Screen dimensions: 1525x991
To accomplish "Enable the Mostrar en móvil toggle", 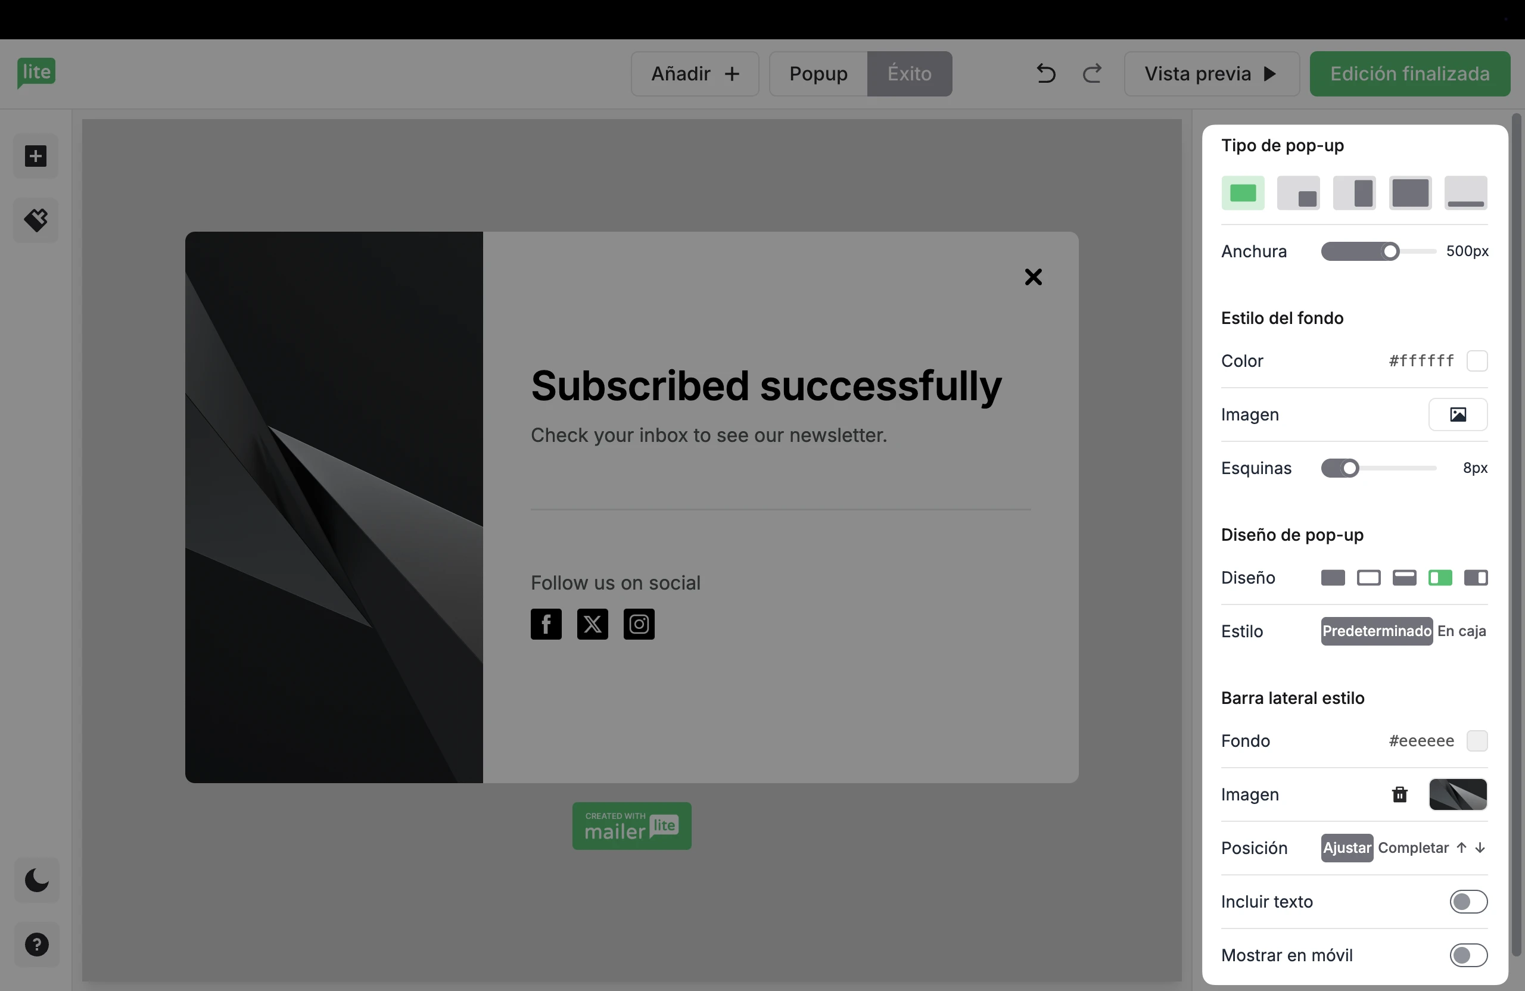I will (x=1468, y=955).
